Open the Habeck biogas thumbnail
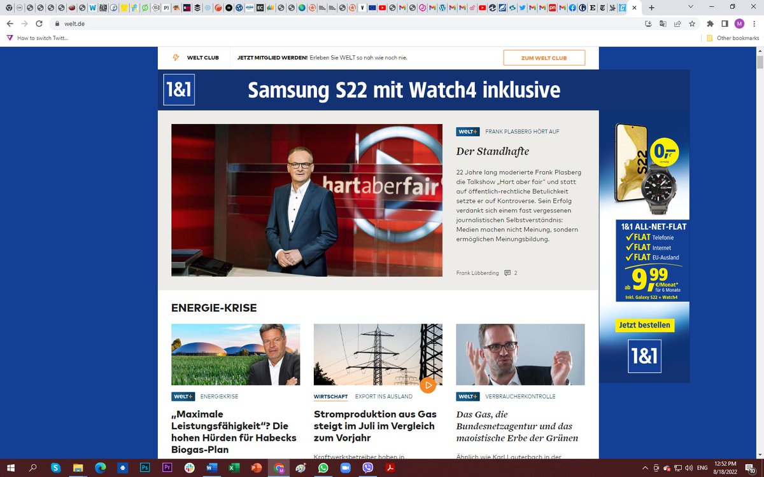 click(x=236, y=354)
